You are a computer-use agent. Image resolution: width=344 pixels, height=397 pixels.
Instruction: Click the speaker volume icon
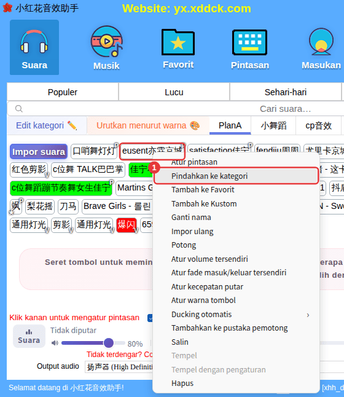coord(55,343)
